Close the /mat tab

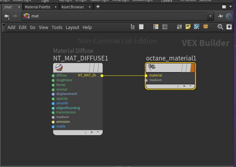click(19, 7)
